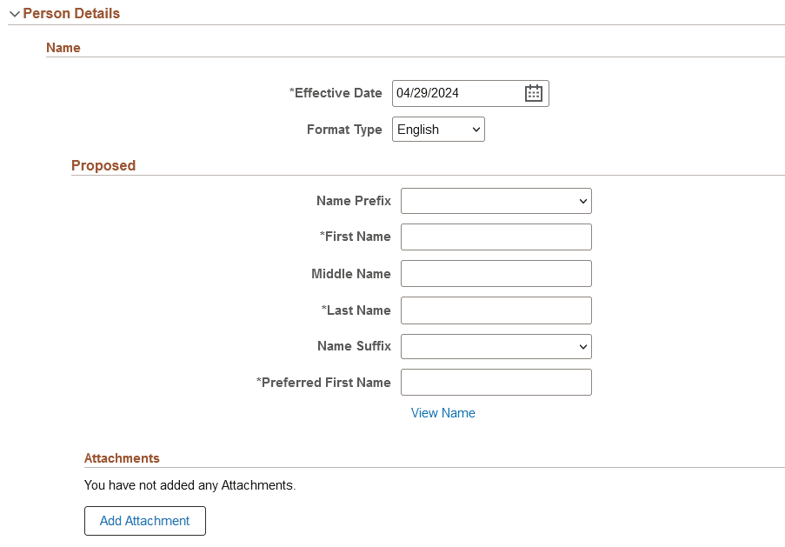Click the Proposed section heading
The height and width of the screenshot is (547, 785).
pos(103,166)
